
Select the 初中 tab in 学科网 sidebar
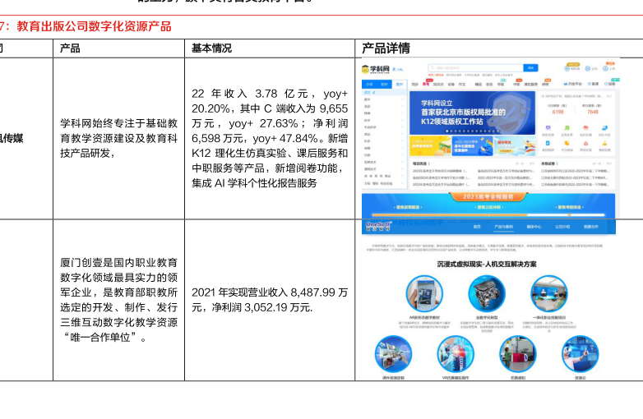click(x=384, y=85)
